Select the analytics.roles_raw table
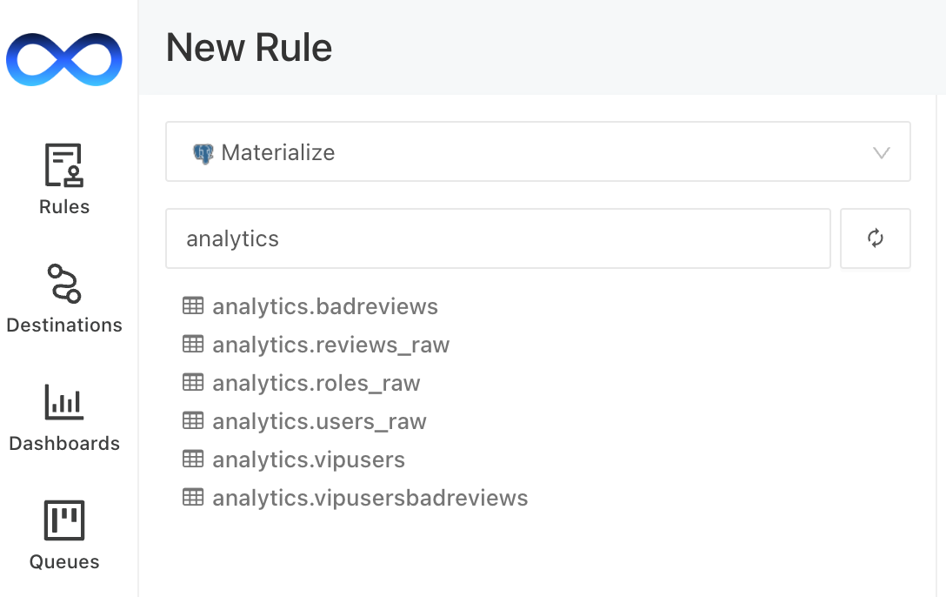 (316, 384)
